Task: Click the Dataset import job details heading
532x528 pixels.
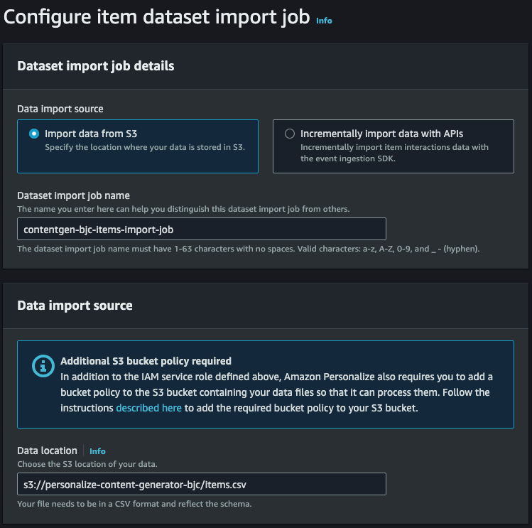Action: point(96,66)
